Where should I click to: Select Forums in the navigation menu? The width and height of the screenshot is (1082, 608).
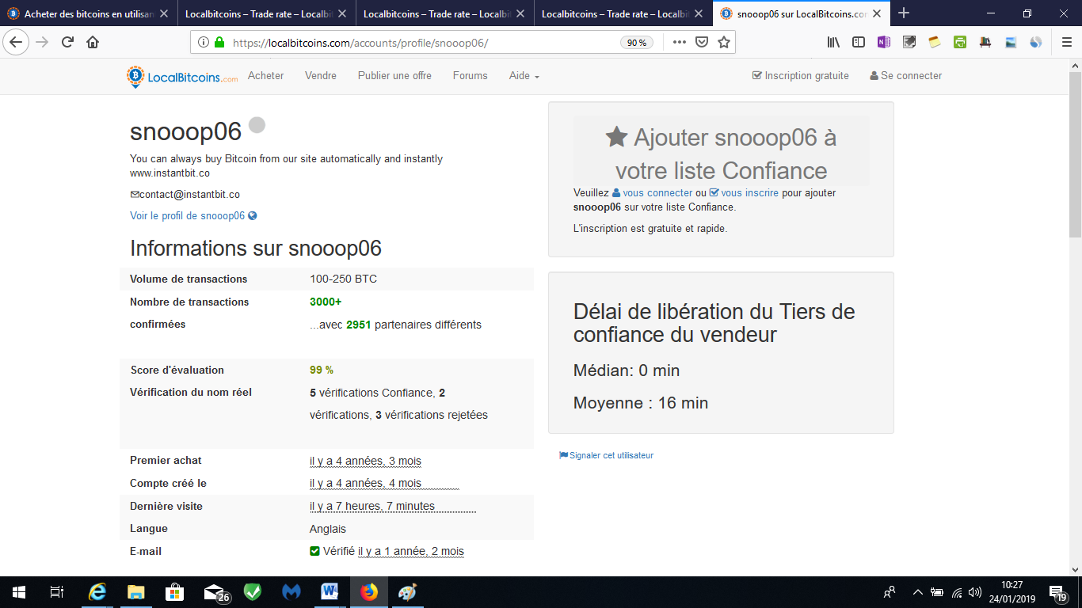pos(470,76)
